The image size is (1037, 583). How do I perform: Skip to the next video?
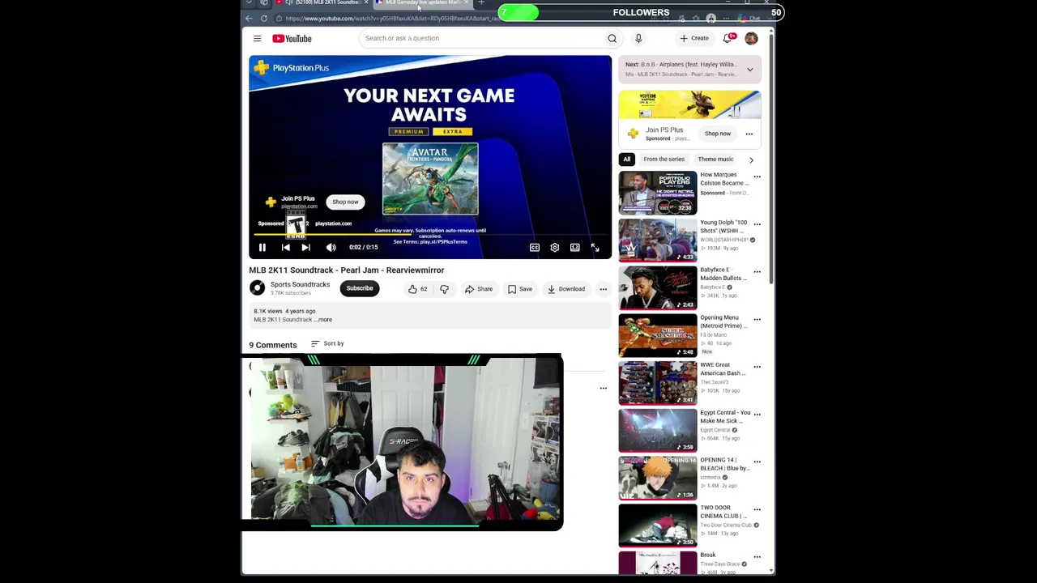click(x=305, y=247)
